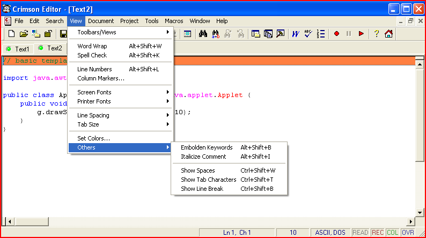The width and height of the screenshot is (426, 238).
Task: Click the grayed Find Previous binoculars icon
Action: 240,34
